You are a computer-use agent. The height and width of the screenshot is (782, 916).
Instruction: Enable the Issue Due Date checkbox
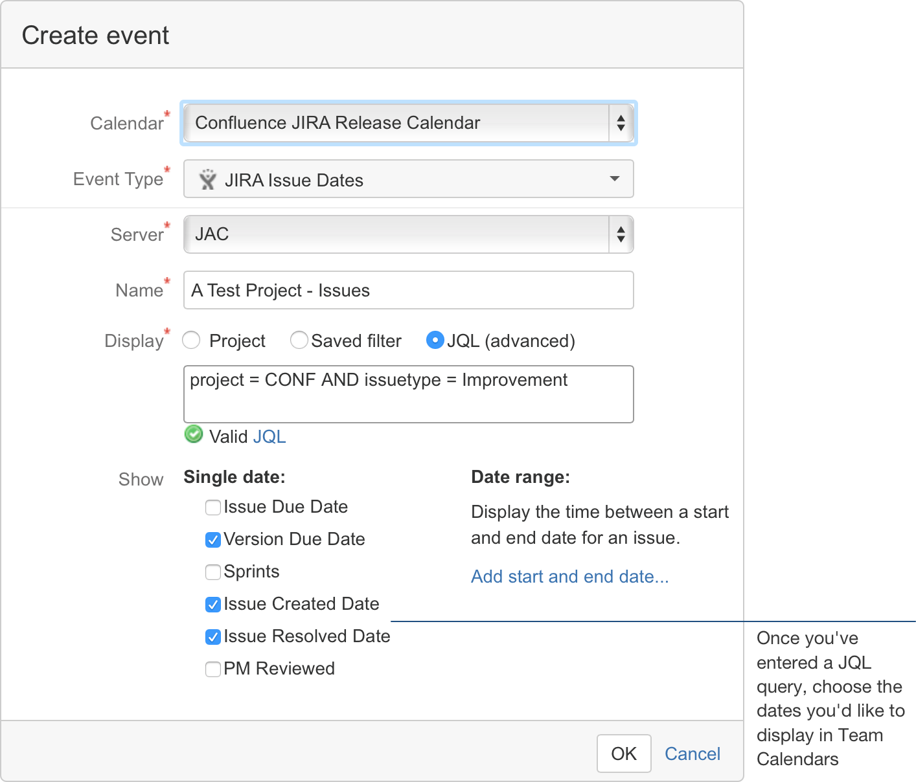pos(213,508)
